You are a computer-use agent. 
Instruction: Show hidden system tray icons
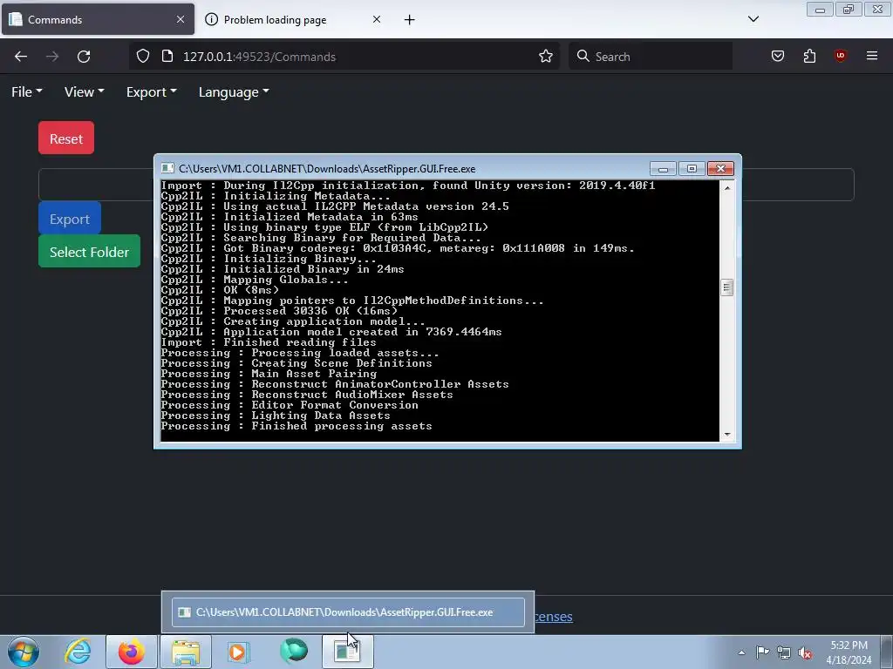pos(741,652)
